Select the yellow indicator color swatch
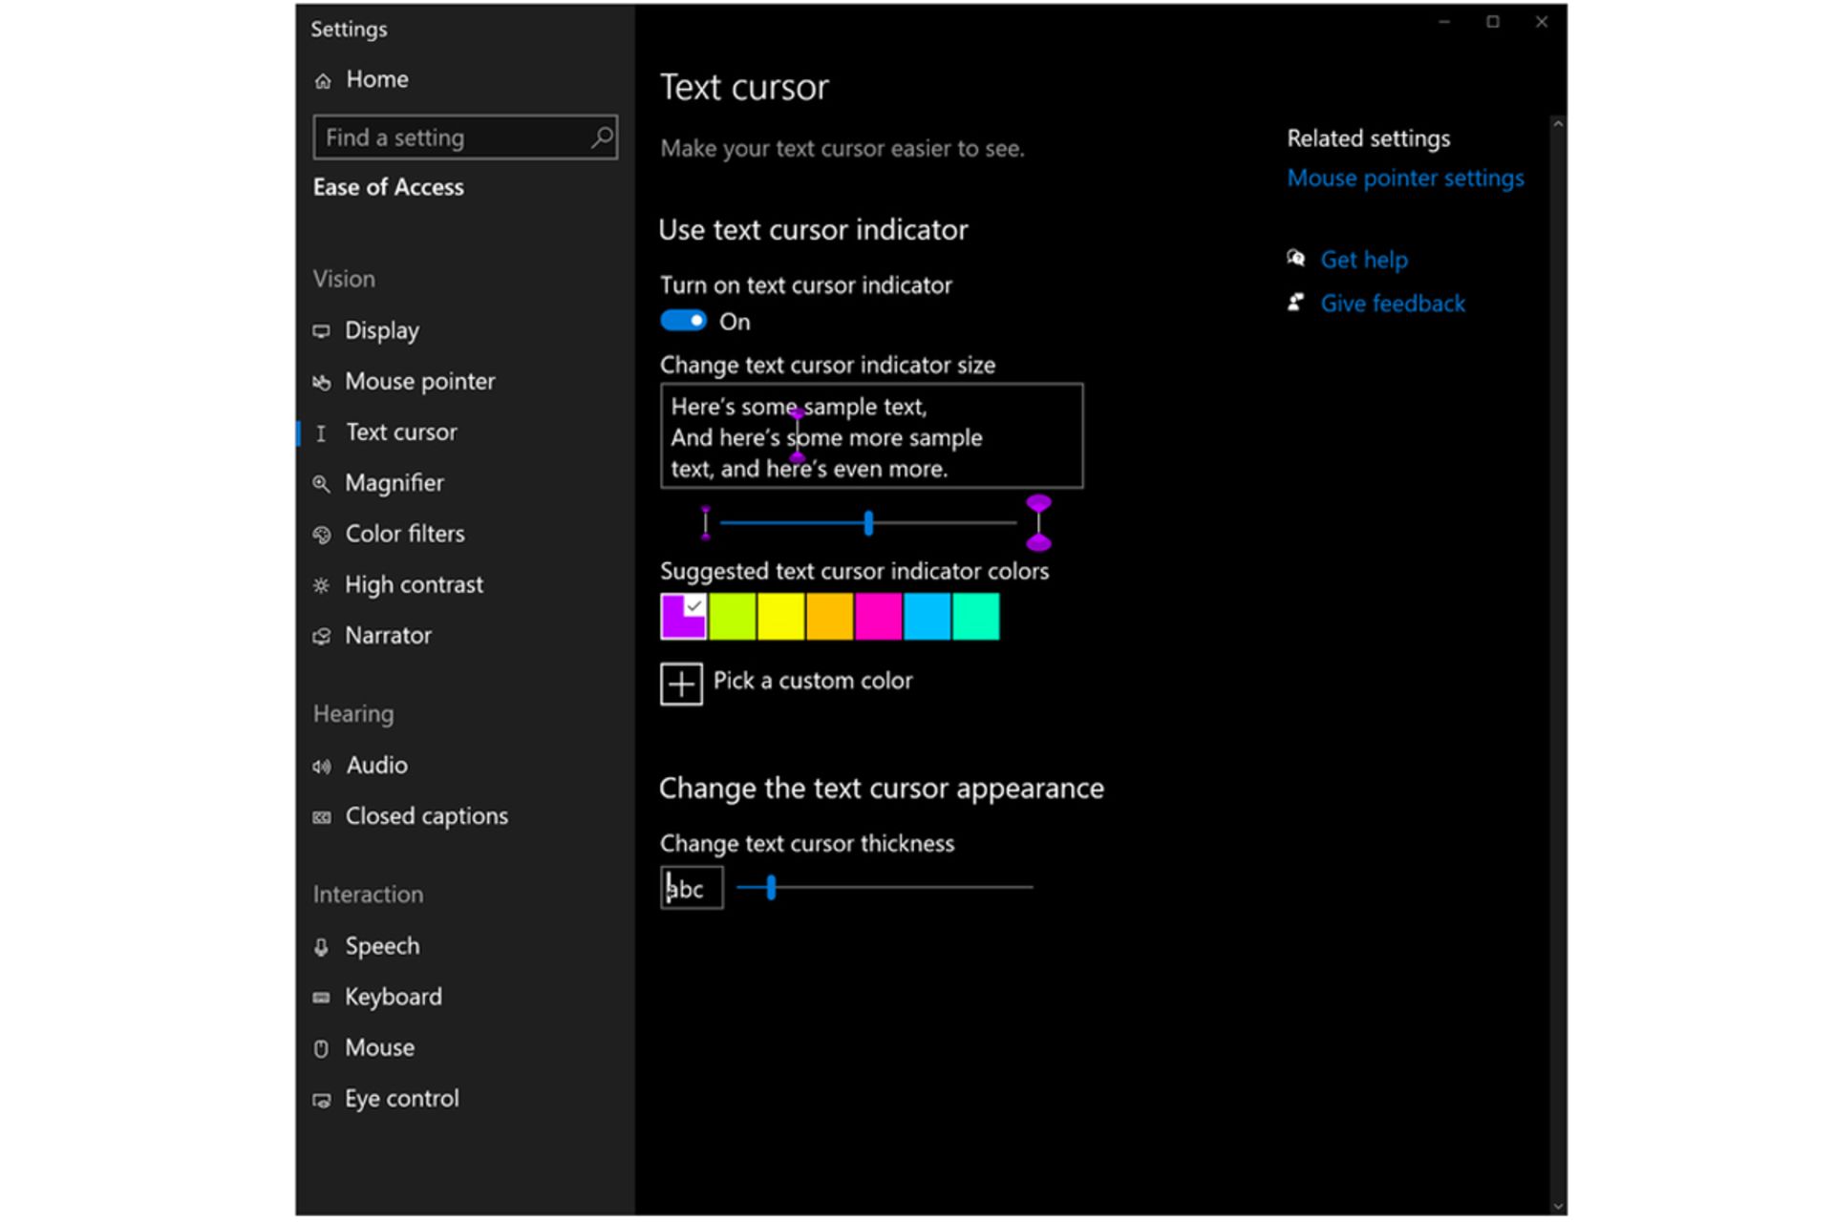1834x1222 pixels. pos(780,616)
